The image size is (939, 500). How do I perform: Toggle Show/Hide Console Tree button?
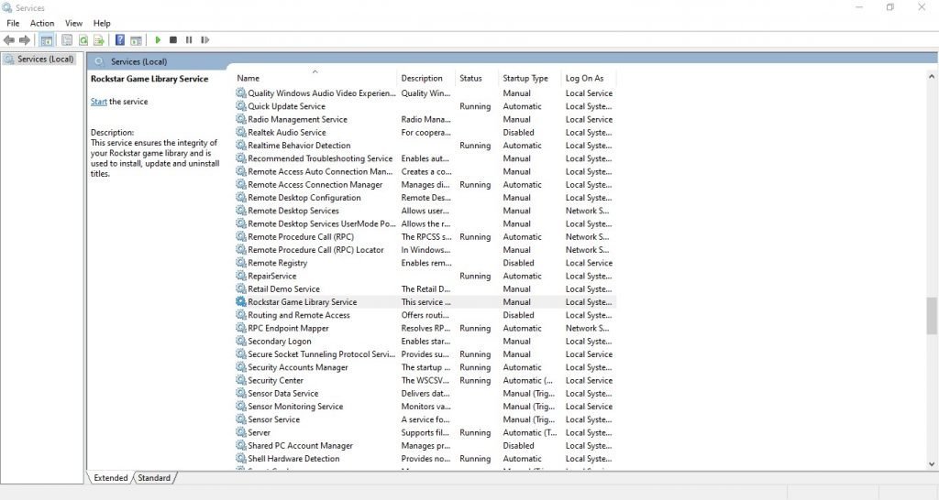tap(46, 40)
